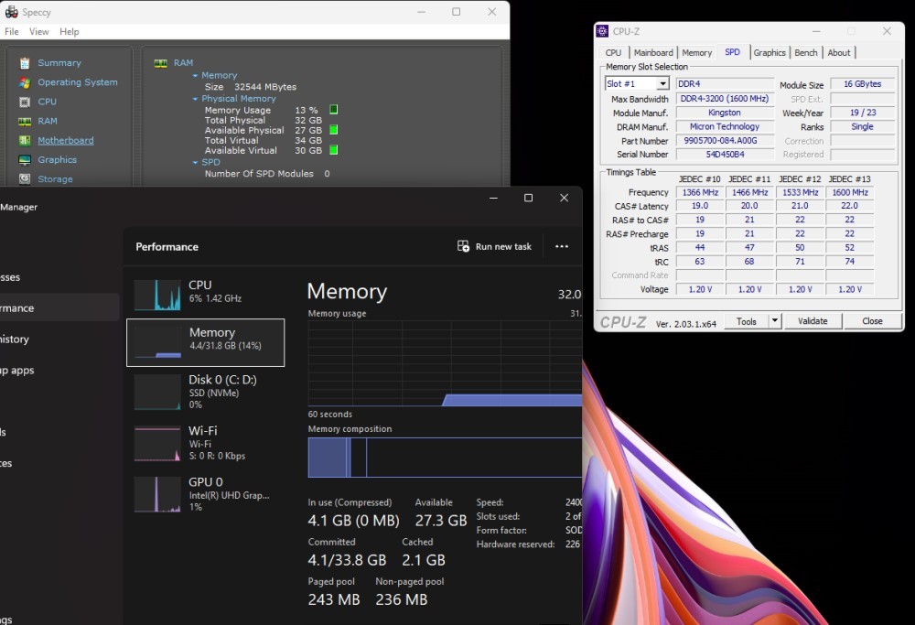Collapse the SPD tree node in Speccy
This screenshot has width=915, height=625.
(195, 162)
